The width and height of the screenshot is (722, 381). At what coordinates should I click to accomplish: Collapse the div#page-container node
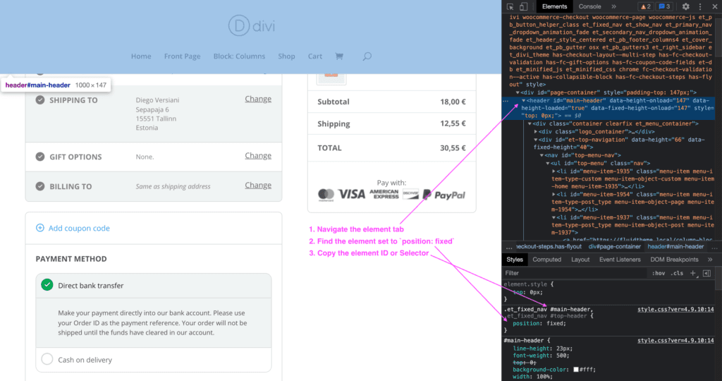tap(518, 92)
